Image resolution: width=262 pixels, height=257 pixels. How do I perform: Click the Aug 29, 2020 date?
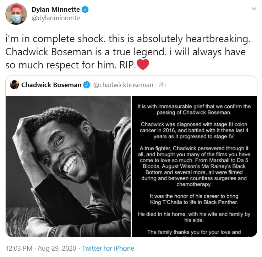(57, 248)
